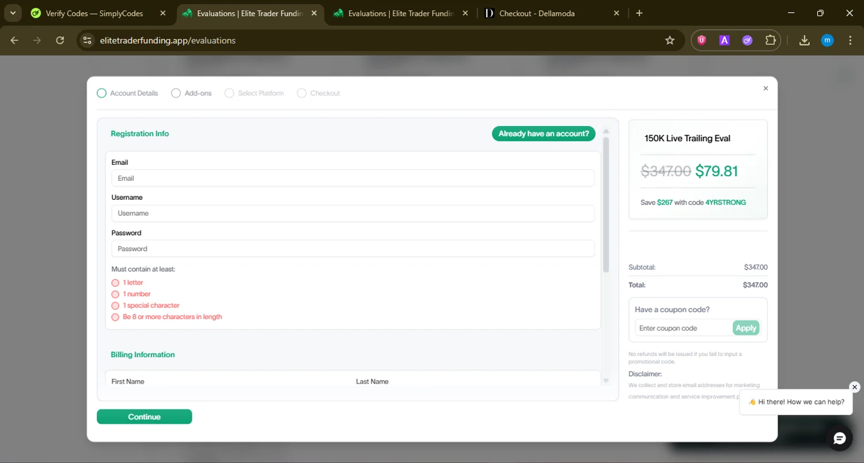Open the round purple extension icon
This screenshot has width=864, height=463.
[747, 40]
